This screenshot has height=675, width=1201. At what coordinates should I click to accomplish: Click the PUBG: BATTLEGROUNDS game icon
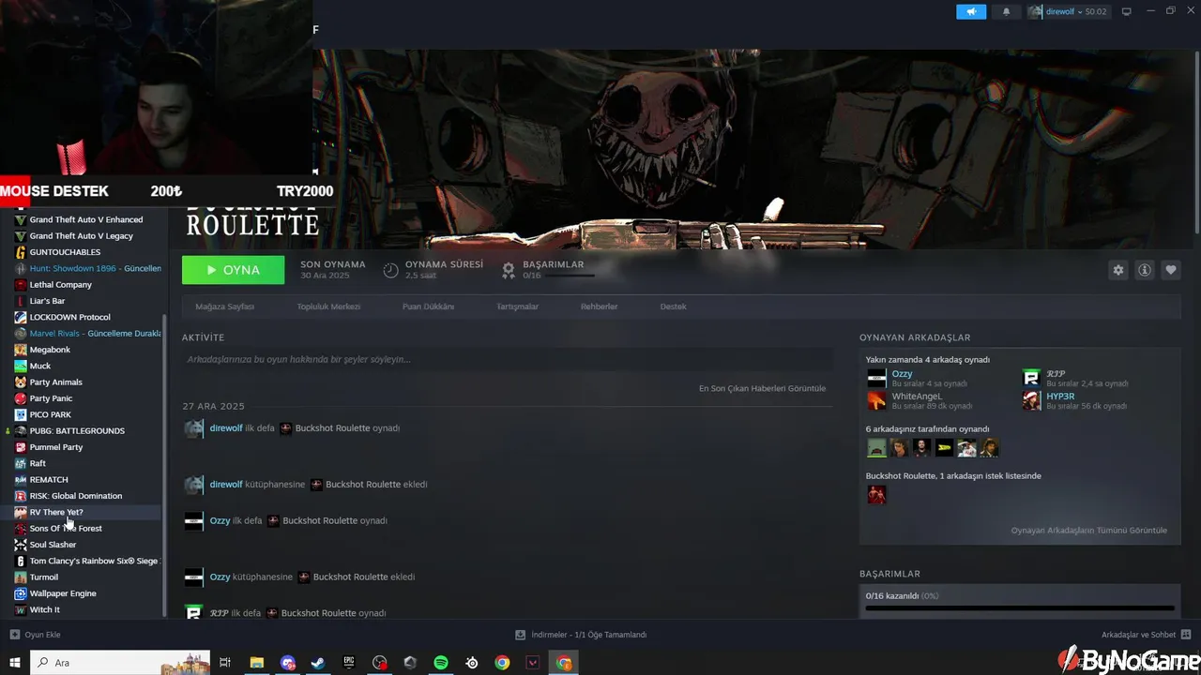pyautogui.click(x=21, y=431)
